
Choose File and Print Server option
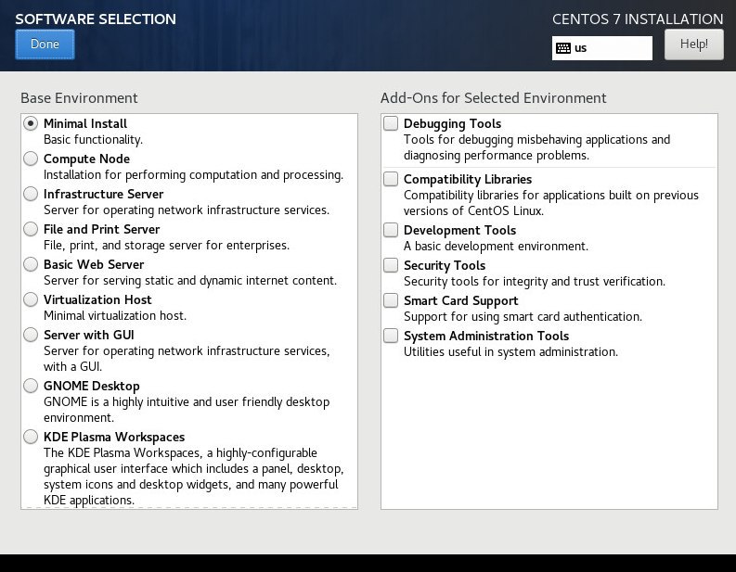(31, 229)
